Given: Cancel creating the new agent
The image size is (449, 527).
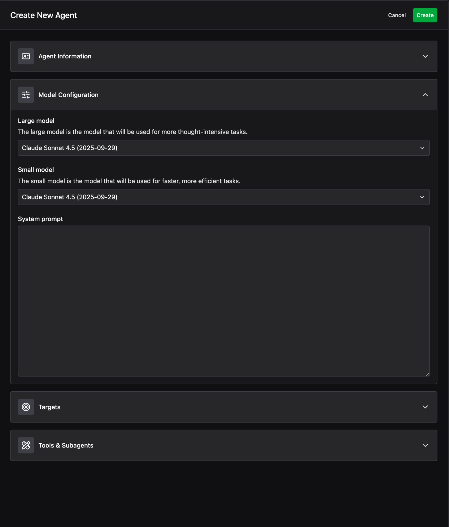Looking at the screenshot, I should point(396,15).
